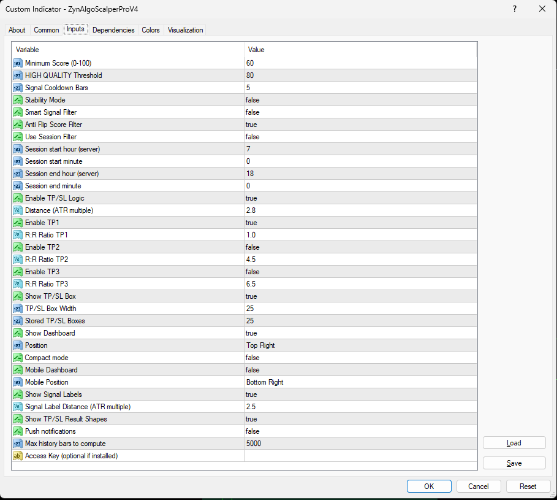The height and width of the screenshot is (500, 557).
Task: Click the double-type icon beside Signal Label Distance
Action: click(17, 407)
